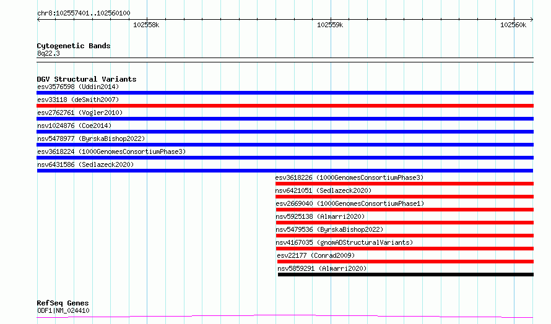Select the red bar under esv2669040

tap(405, 210)
